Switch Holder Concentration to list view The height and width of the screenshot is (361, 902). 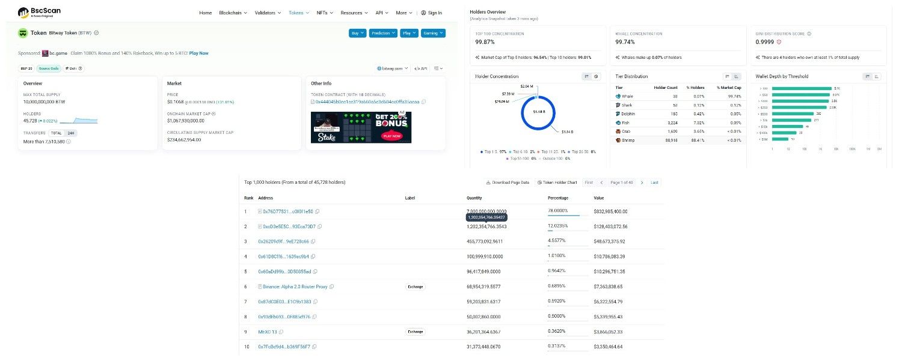[x=586, y=76]
